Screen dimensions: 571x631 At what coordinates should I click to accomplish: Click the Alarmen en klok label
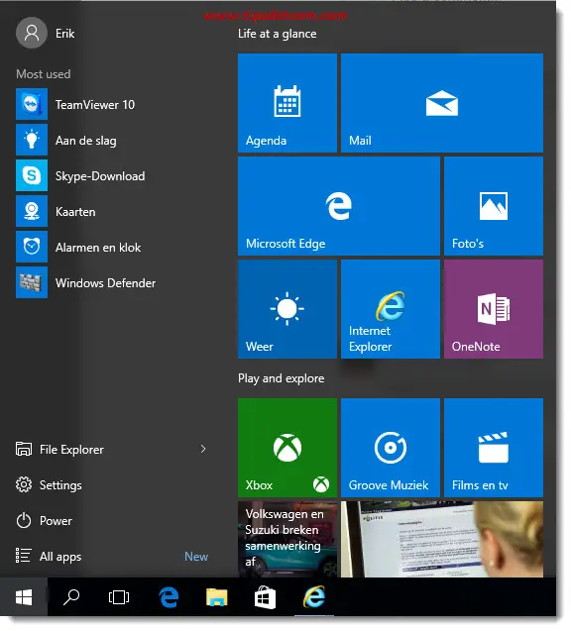point(98,247)
